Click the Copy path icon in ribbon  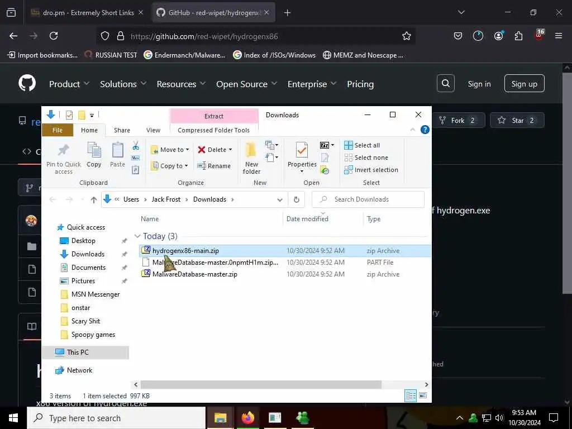[x=135, y=158]
